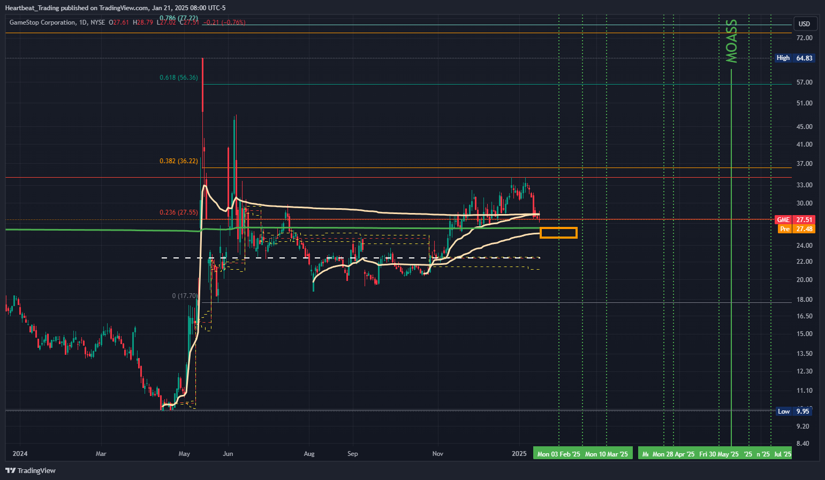Click the Fri 30 May '25 date marker
The height and width of the screenshot is (480, 825).
point(719,454)
